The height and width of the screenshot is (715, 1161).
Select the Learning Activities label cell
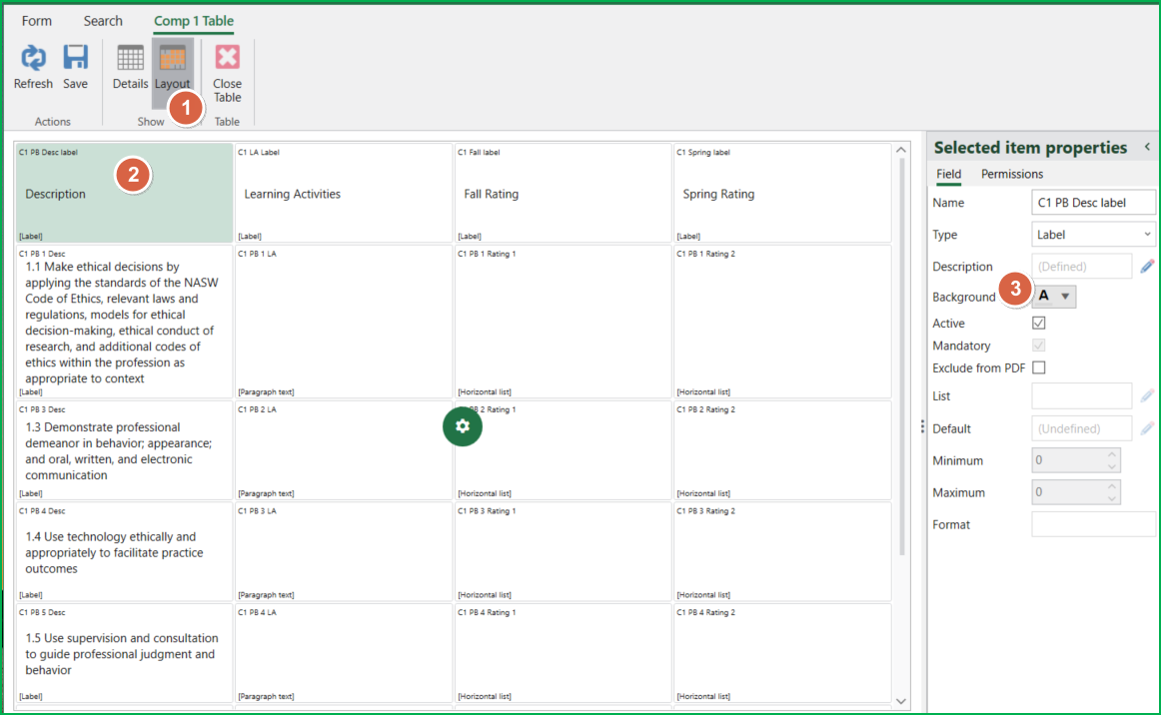[343, 193]
